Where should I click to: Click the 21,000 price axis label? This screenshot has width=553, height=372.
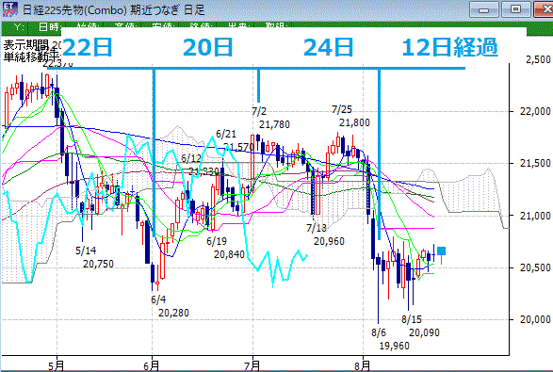tap(535, 216)
